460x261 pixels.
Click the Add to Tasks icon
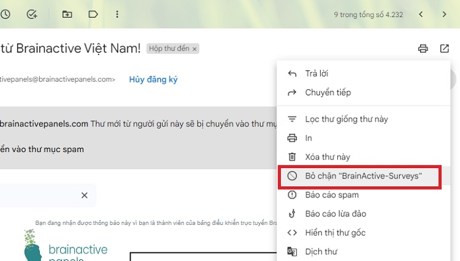32,14
